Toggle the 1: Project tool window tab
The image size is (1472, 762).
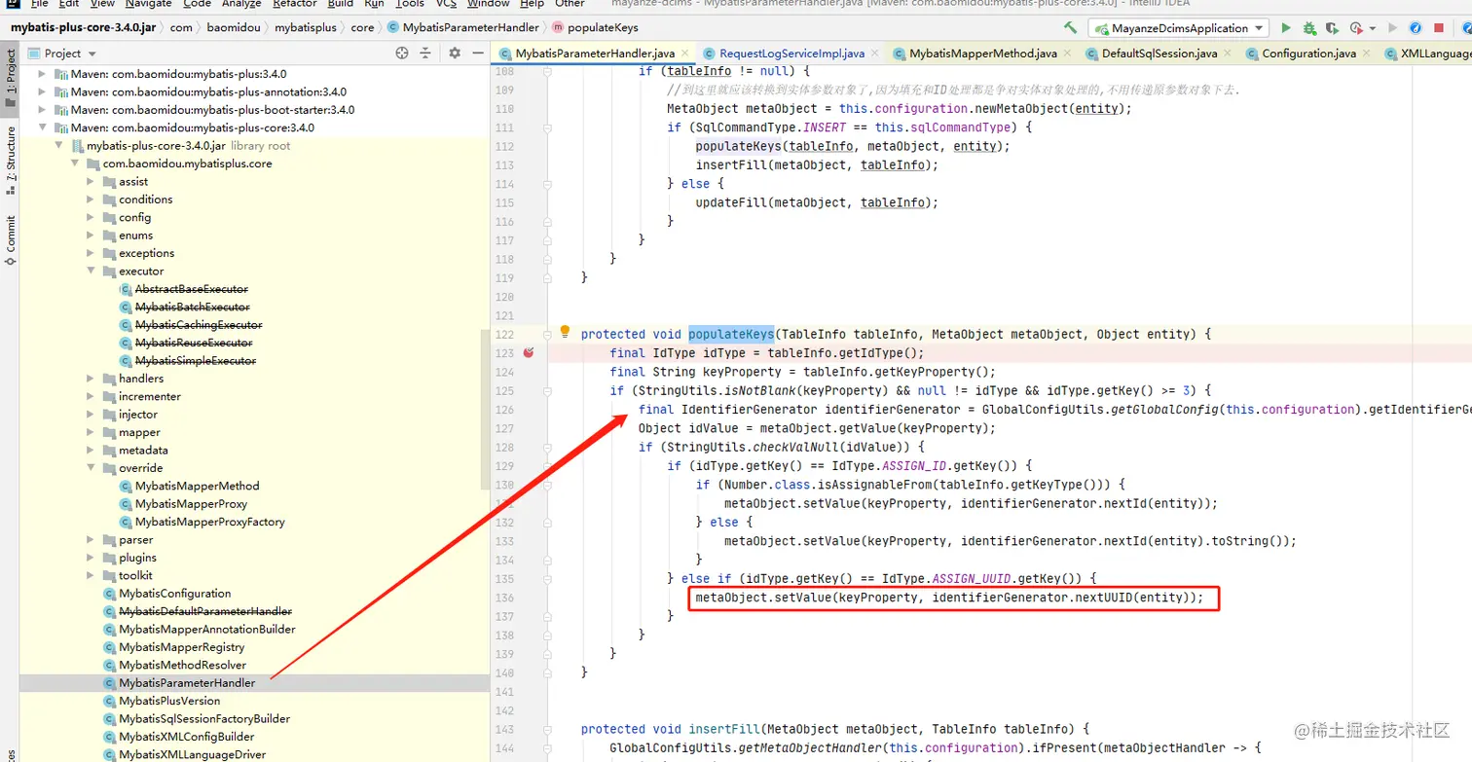(x=11, y=77)
